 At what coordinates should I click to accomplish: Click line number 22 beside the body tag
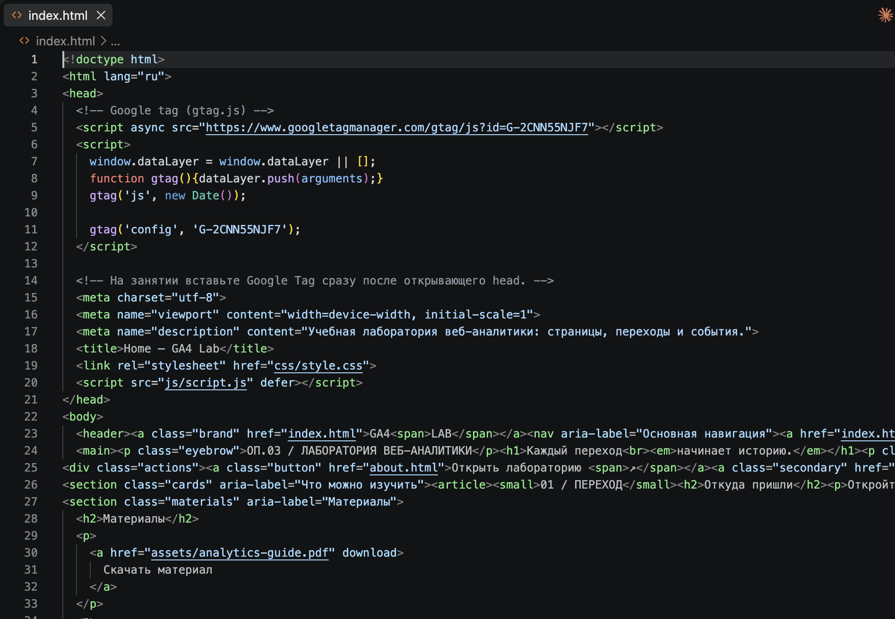point(31,417)
